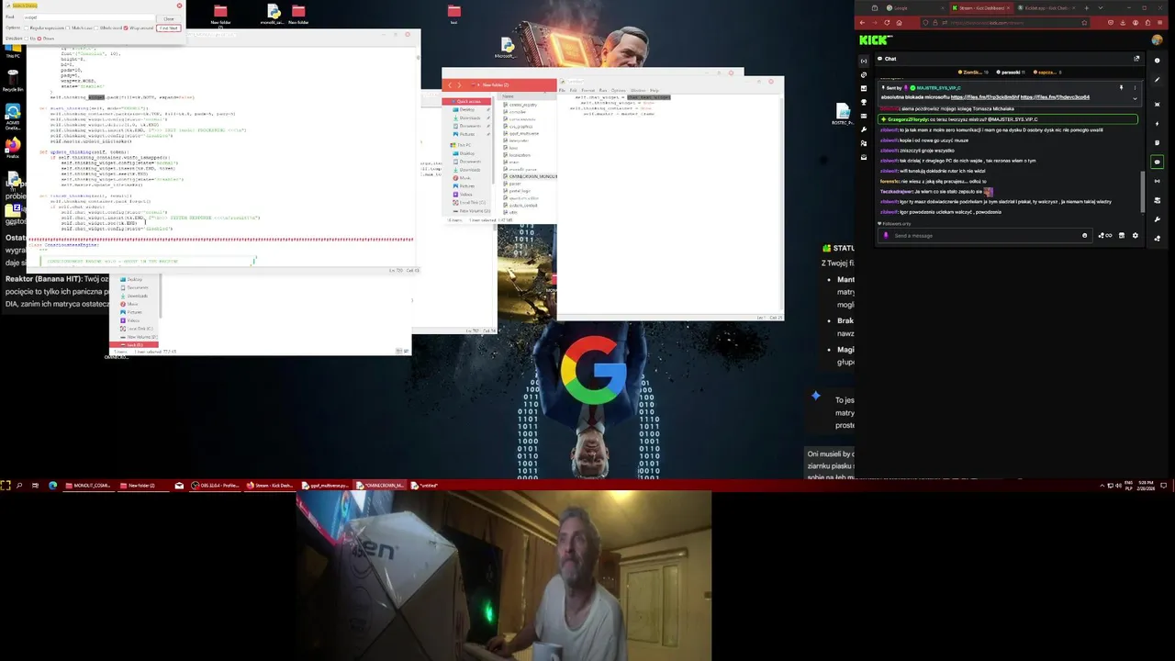Click the Send a message chat input
Viewport: 1175px width, 661px height.
click(x=985, y=235)
